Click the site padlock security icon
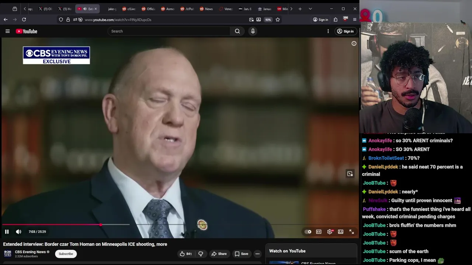 click(x=68, y=20)
